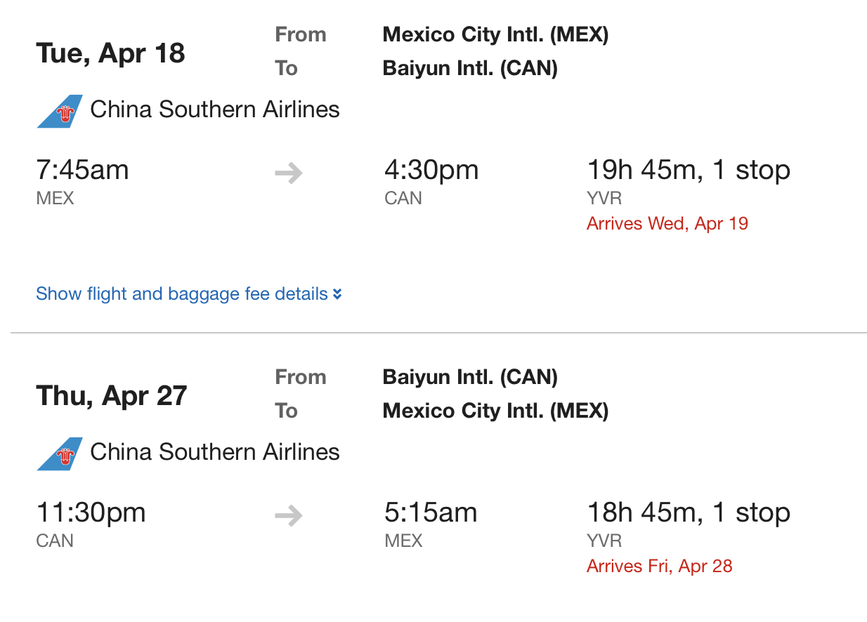
Task: Select the CAN arrival code on outbound flight
Action: coord(403,198)
